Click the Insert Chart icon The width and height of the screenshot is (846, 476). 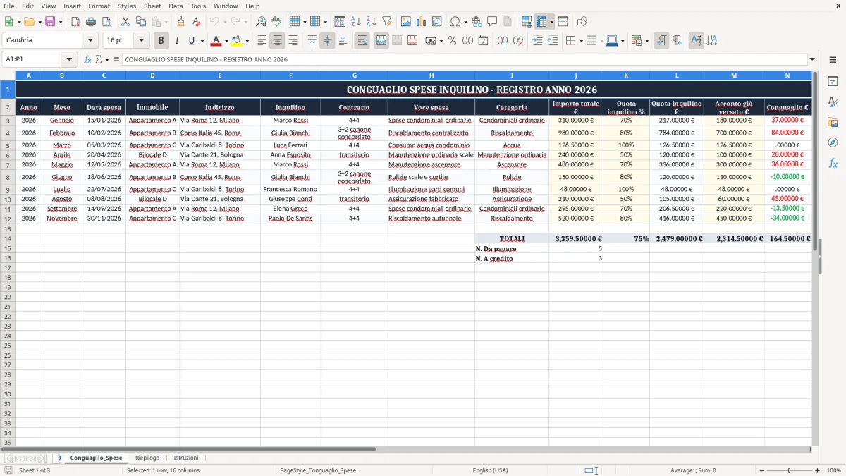[422, 22]
